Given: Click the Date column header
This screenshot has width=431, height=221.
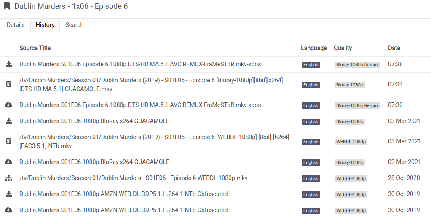Looking at the screenshot, I should coord(394,48).
